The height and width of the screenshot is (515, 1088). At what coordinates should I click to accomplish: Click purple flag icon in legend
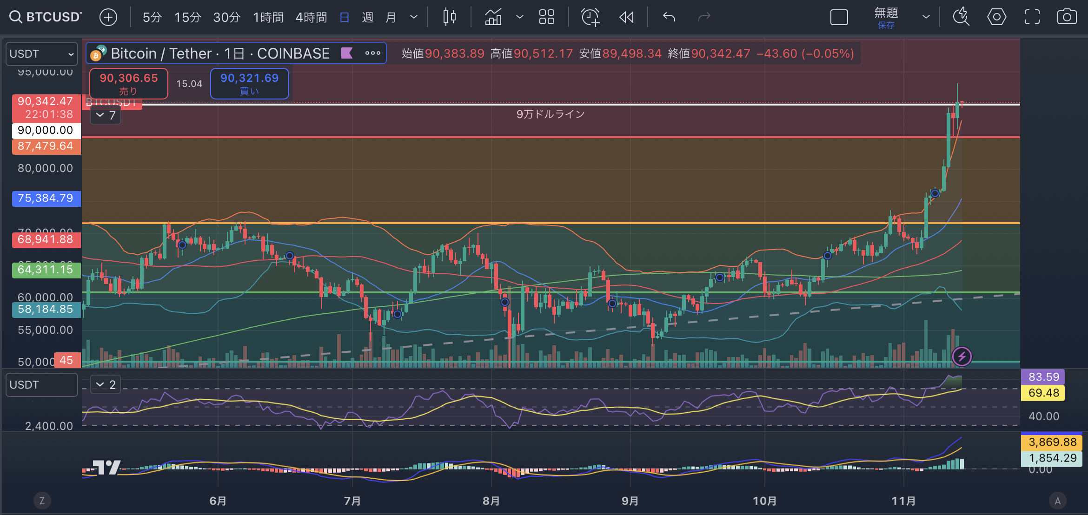[x=347, y=53]
